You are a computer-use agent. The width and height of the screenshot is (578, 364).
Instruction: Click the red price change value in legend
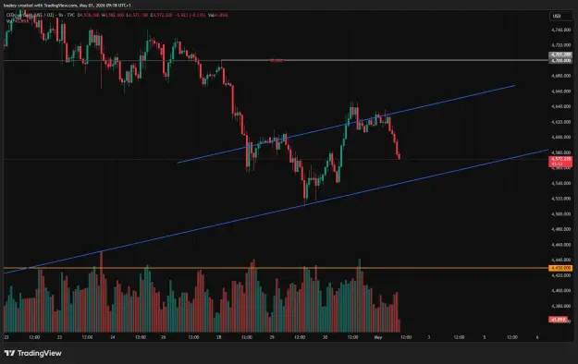point(190,15)
